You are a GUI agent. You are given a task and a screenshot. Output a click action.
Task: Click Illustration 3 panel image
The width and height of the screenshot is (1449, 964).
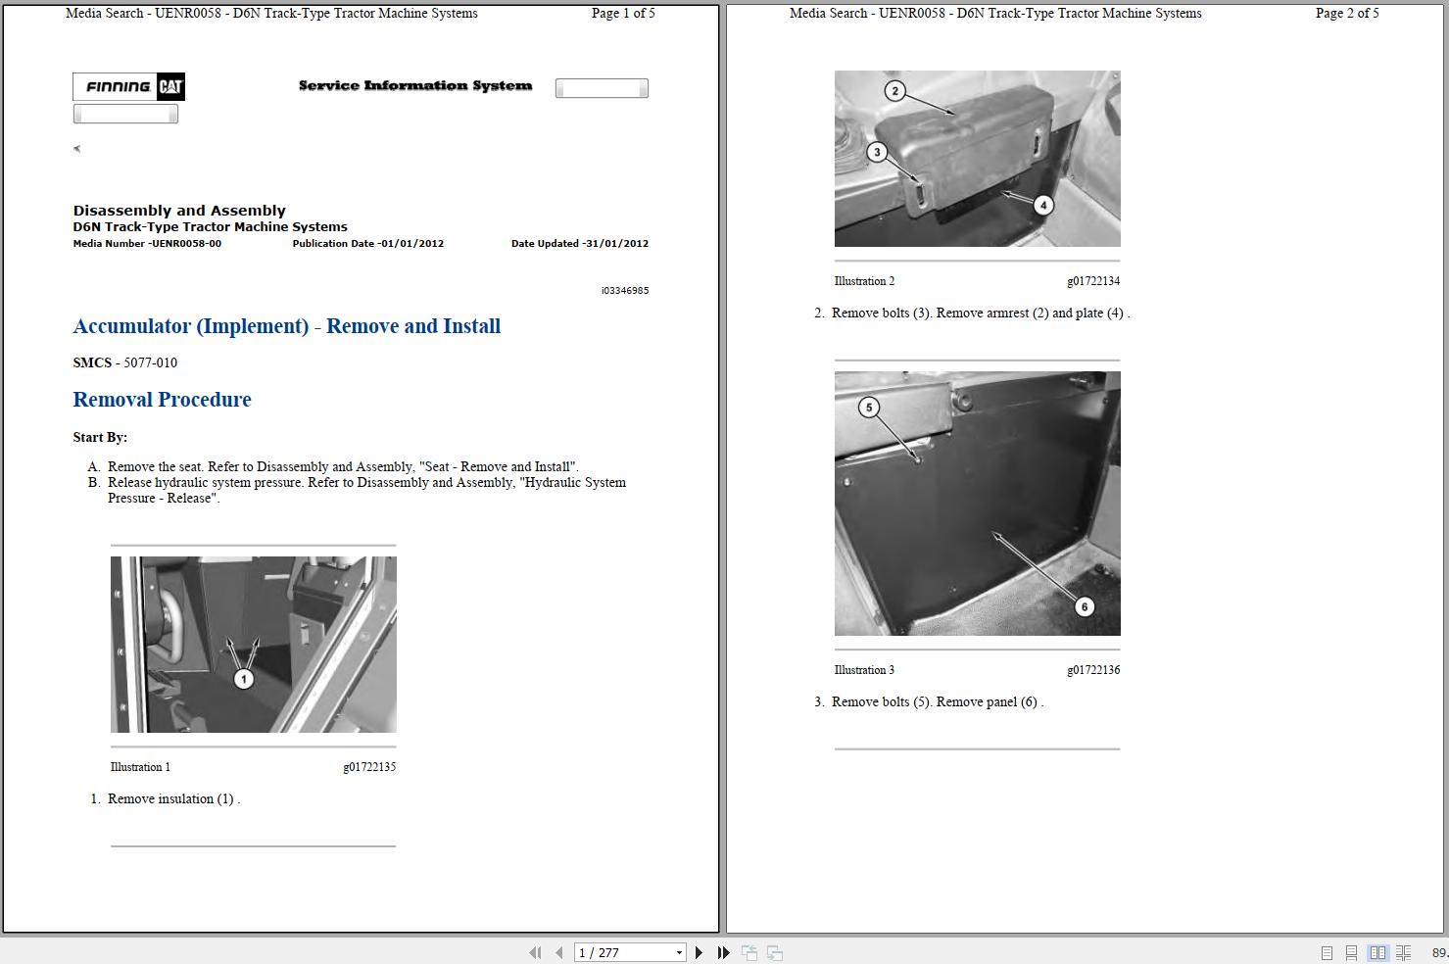(977, 504)
